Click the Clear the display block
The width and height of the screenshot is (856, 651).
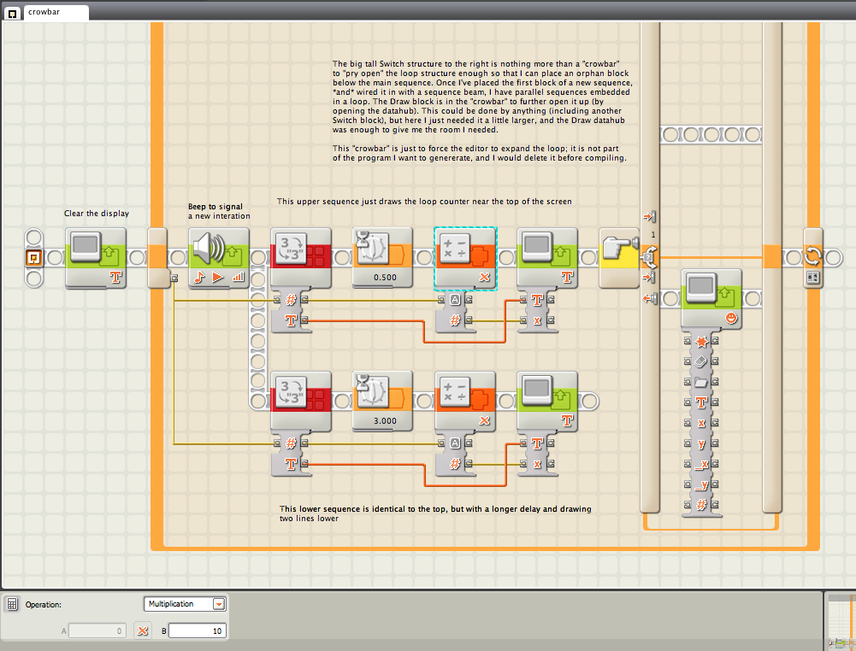tap(95, 257)
